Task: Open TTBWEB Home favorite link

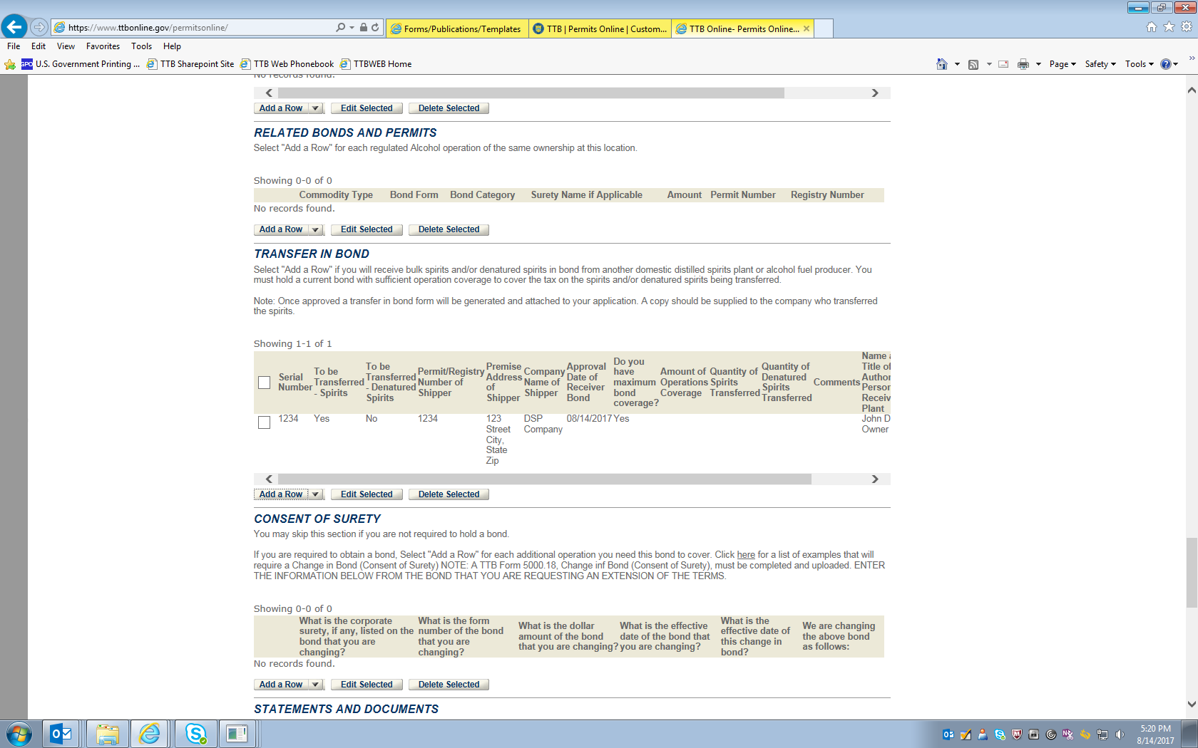Action: 376,64
